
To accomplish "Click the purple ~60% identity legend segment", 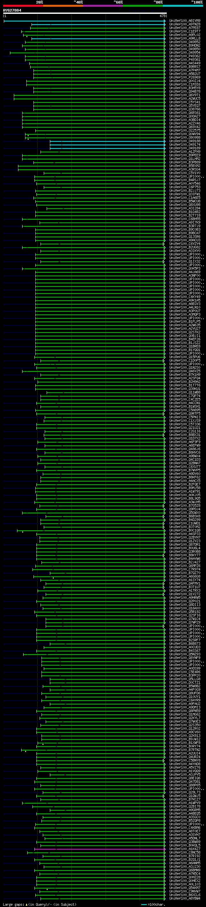I will tap(103, 6).
